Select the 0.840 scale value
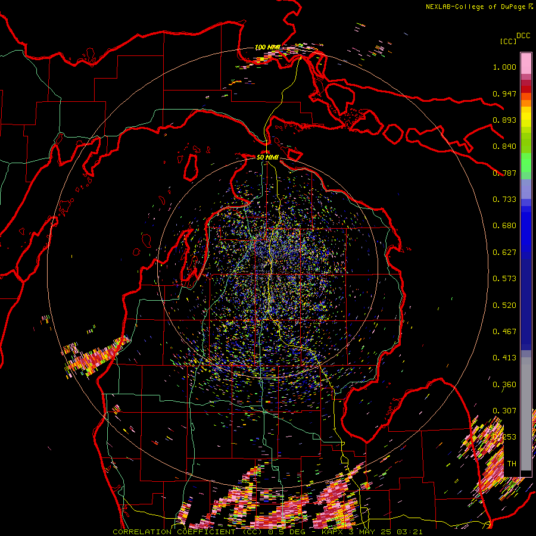 [504, 147]
